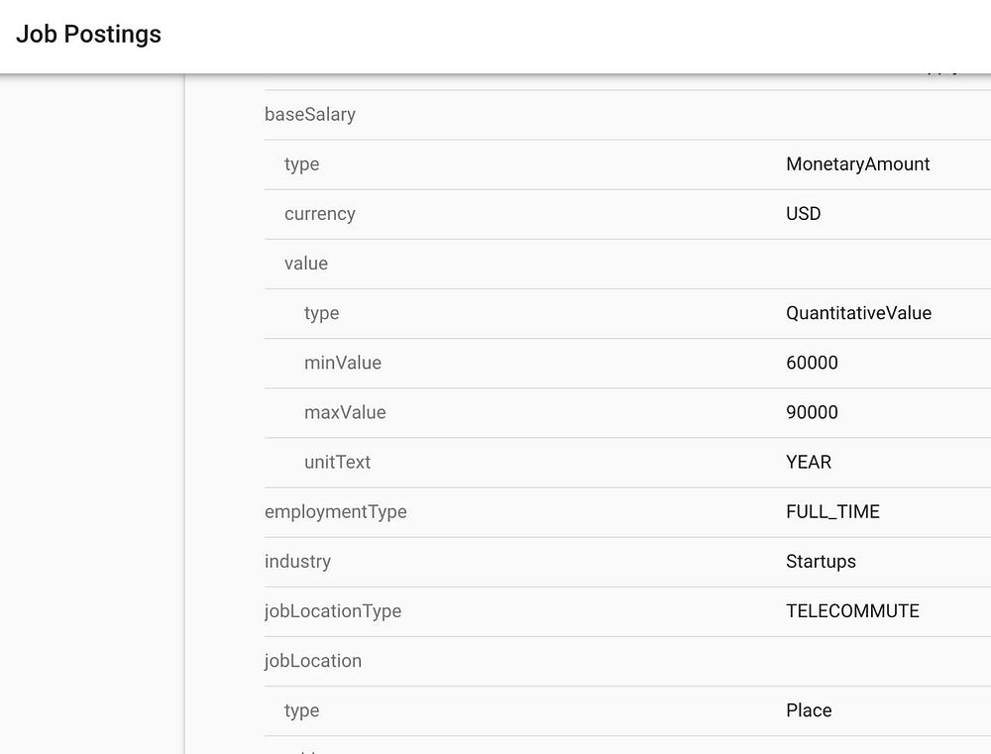Click the QuantitativeValue type value
The height and width of the screenshot is (754, 991).
tap(858, 313)
